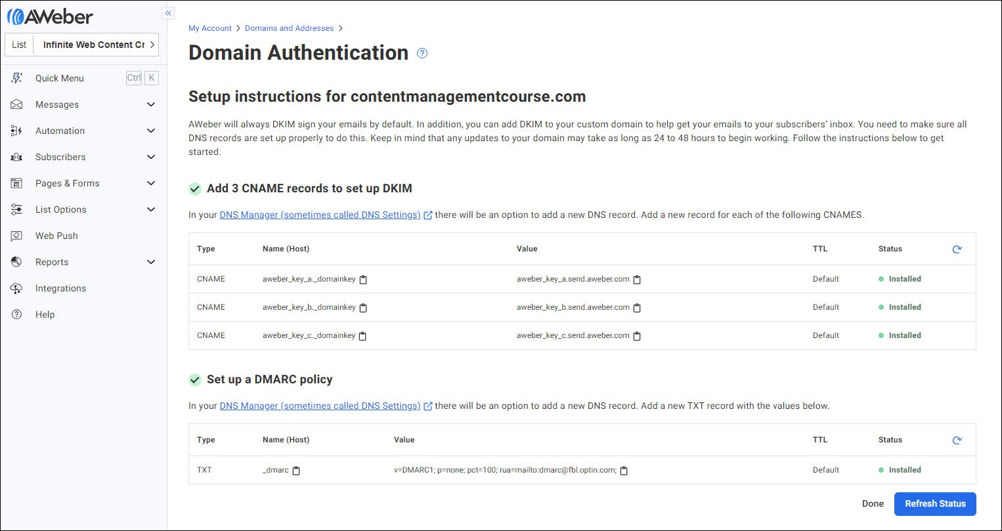The width and height of the screenshot is (1002, 531).
Task: Click the Help question mark sidebar icon
Action: 17,314
